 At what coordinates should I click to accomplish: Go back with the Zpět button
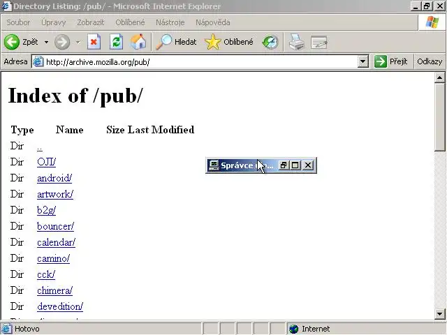[x=21, y=42]
